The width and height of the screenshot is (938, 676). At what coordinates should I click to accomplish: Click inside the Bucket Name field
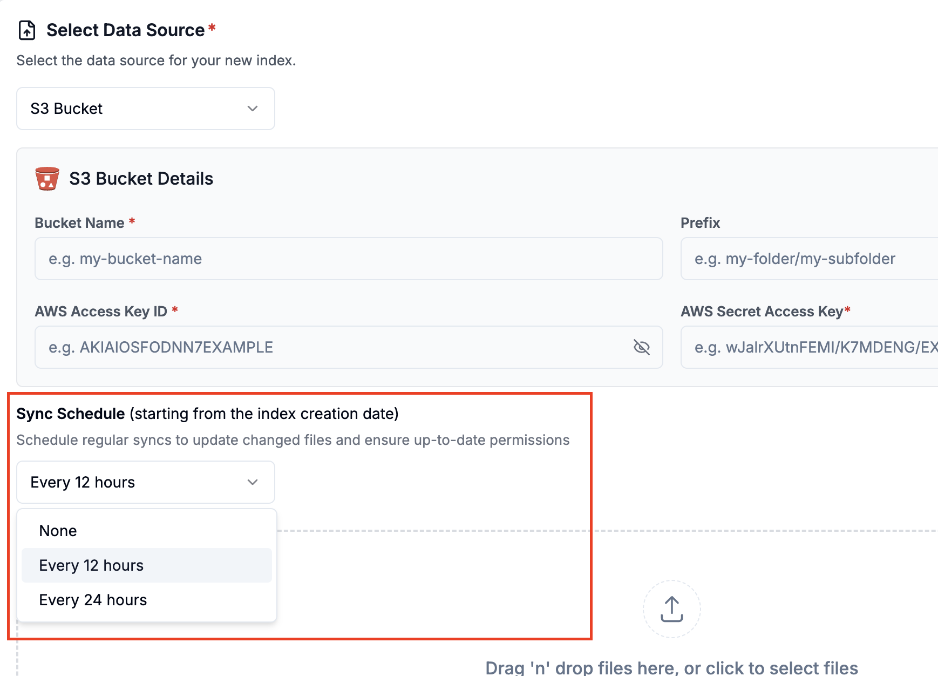coord(348,259)
